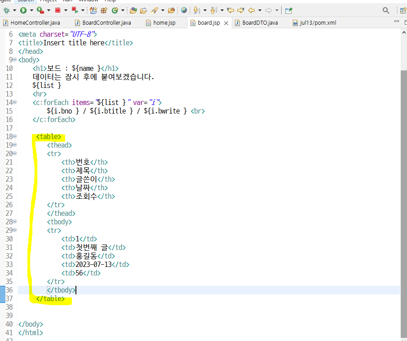
Task: Click Run with external tools icon
Action: [x=40, y=10]
